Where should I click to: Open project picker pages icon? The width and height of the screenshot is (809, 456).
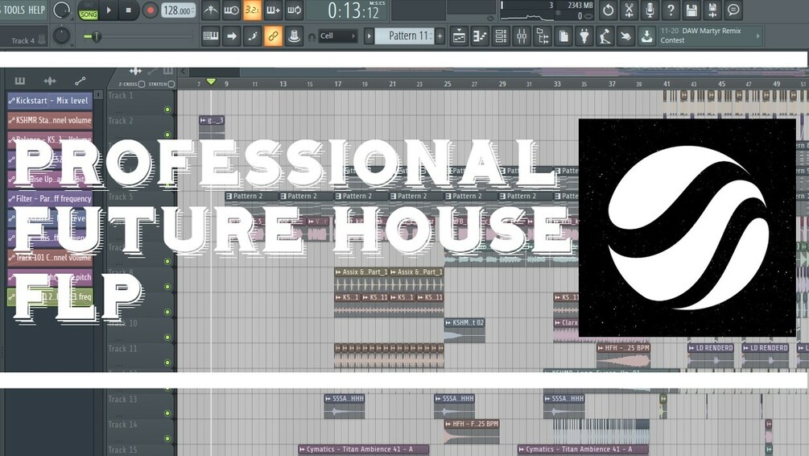point(563,36)
